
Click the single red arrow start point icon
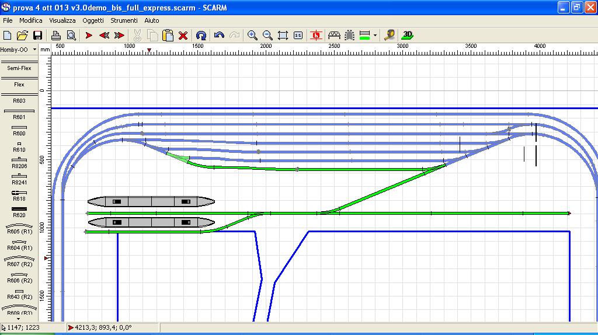(x=89, y=36)
